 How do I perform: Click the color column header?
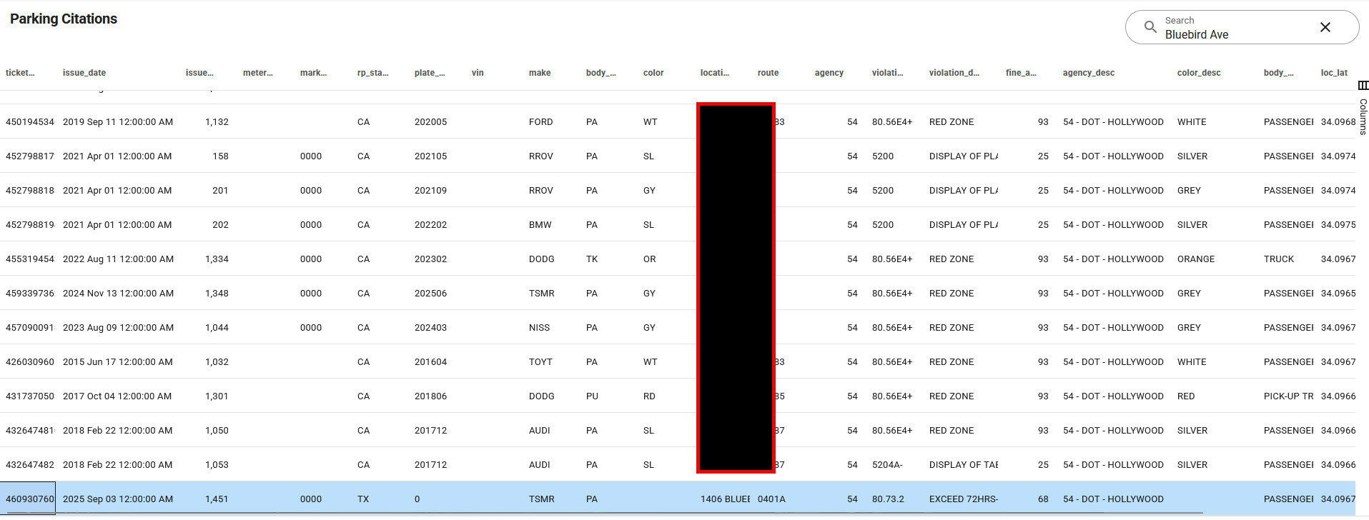[x=653, y=73]
